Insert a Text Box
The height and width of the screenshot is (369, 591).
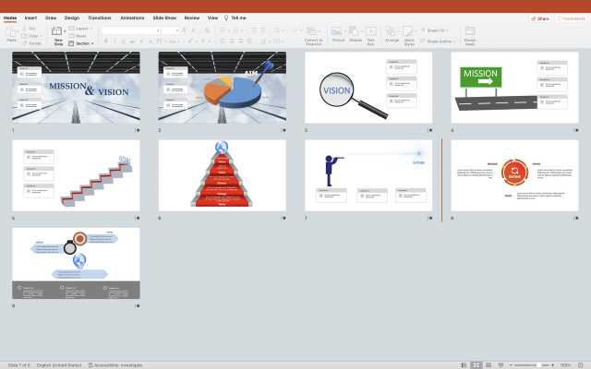(370, 33)
